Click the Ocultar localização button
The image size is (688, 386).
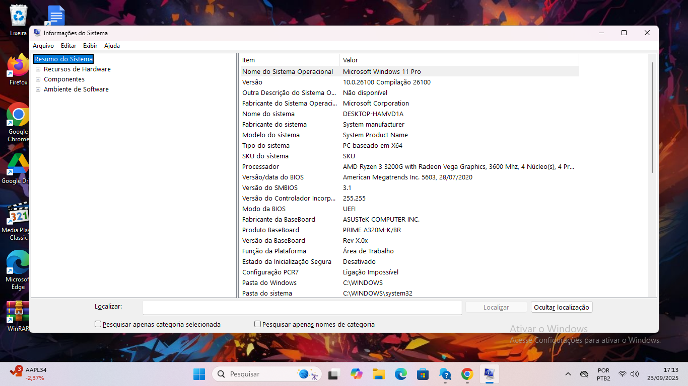click(x=562, y=307)
